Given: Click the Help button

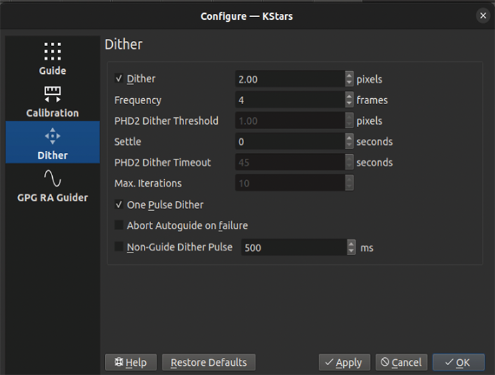Looking at the screenshot, I should point(130,362).
